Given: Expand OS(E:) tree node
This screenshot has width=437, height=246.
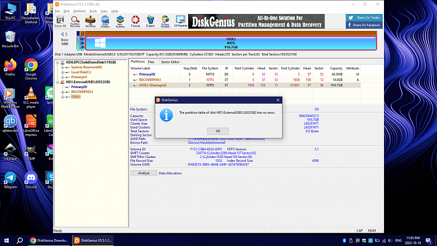Looking at the screenshot, I should 63,97.
